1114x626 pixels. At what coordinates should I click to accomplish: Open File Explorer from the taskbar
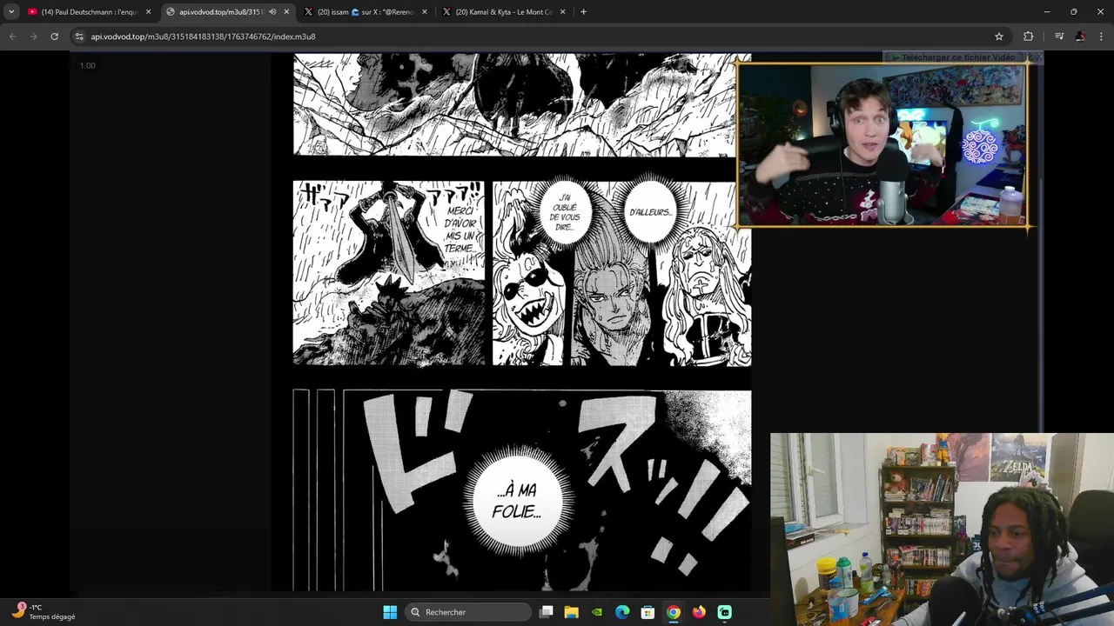click(571, 612)
